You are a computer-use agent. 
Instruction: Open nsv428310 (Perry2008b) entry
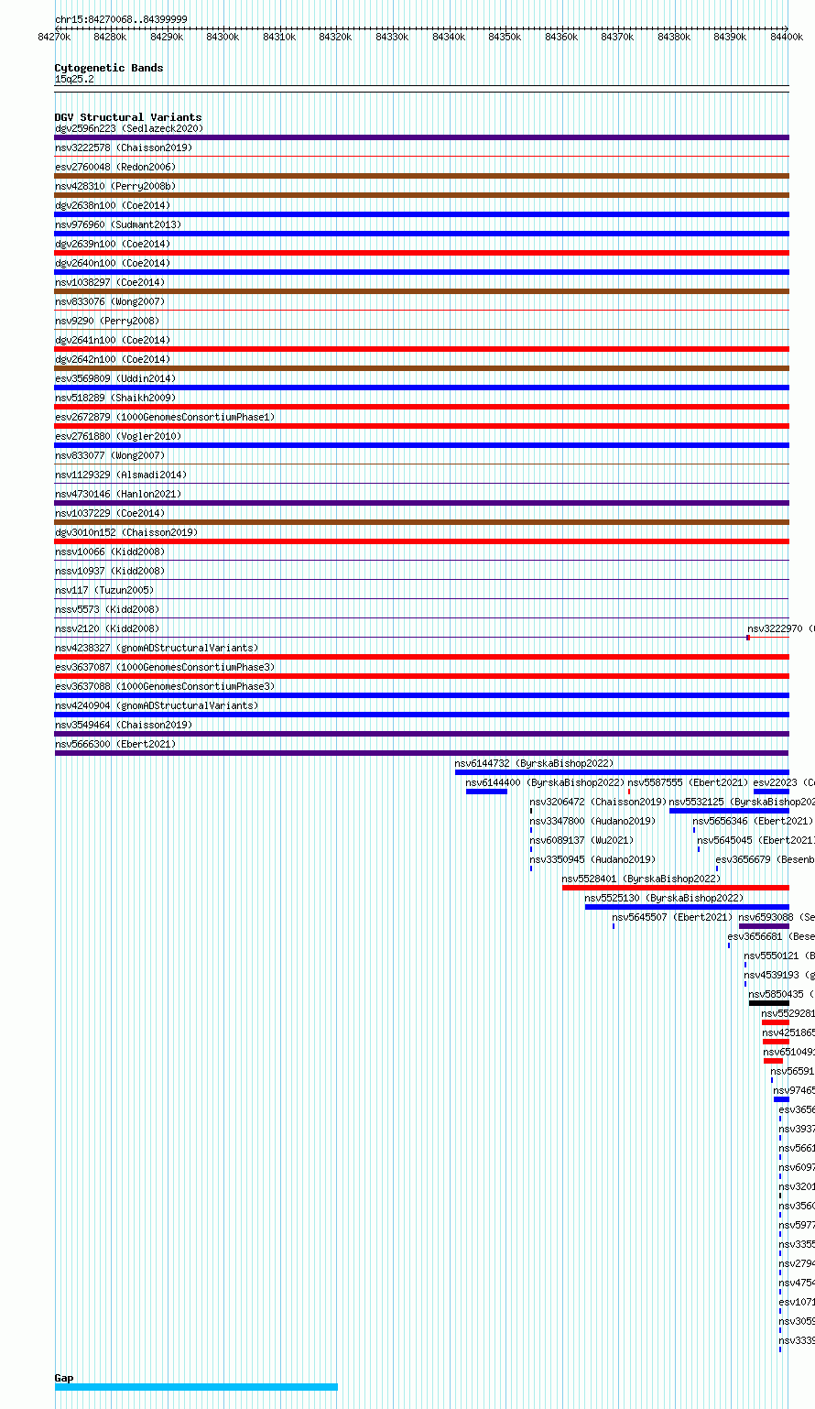(x=115, y=186)
